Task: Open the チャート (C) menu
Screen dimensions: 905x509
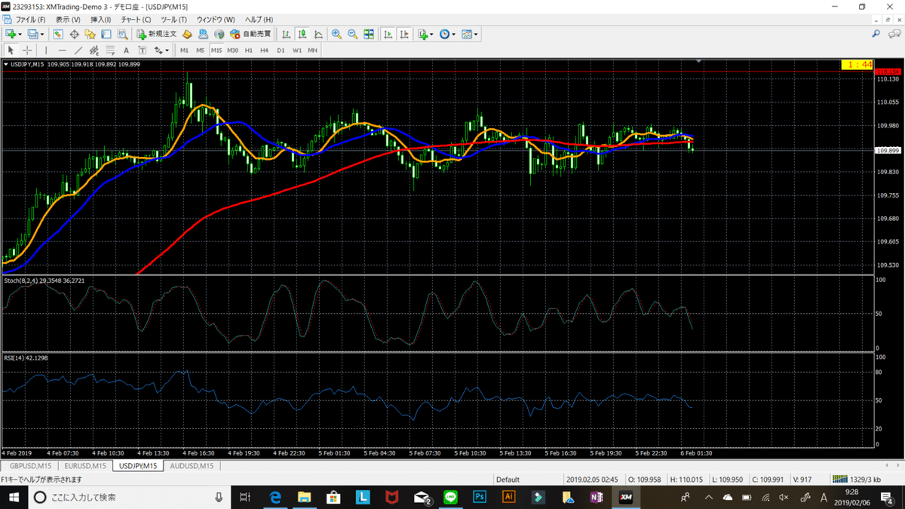Action: pyautogui.click(x=136, y=19)
